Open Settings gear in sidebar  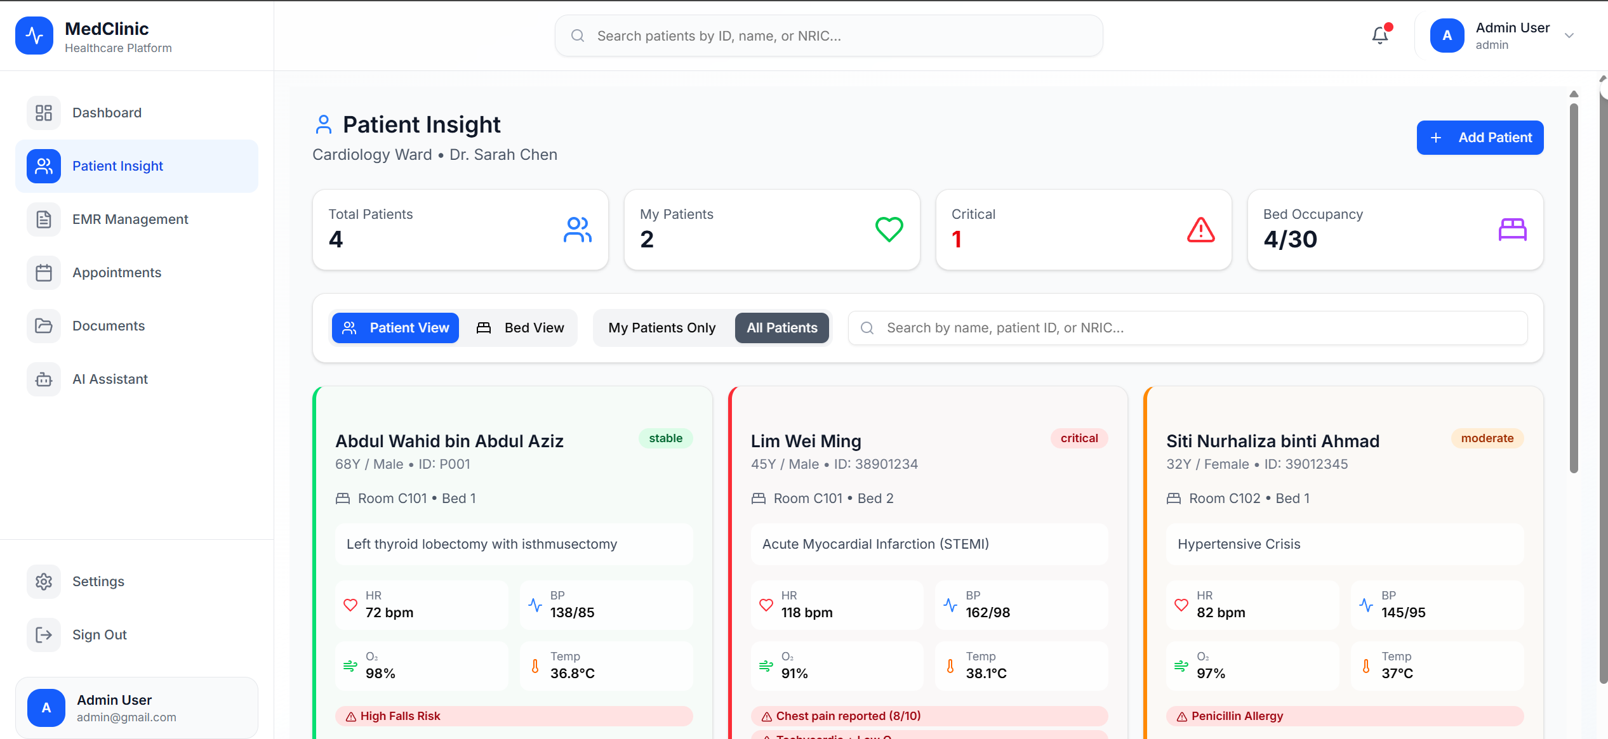click(44, 582)
